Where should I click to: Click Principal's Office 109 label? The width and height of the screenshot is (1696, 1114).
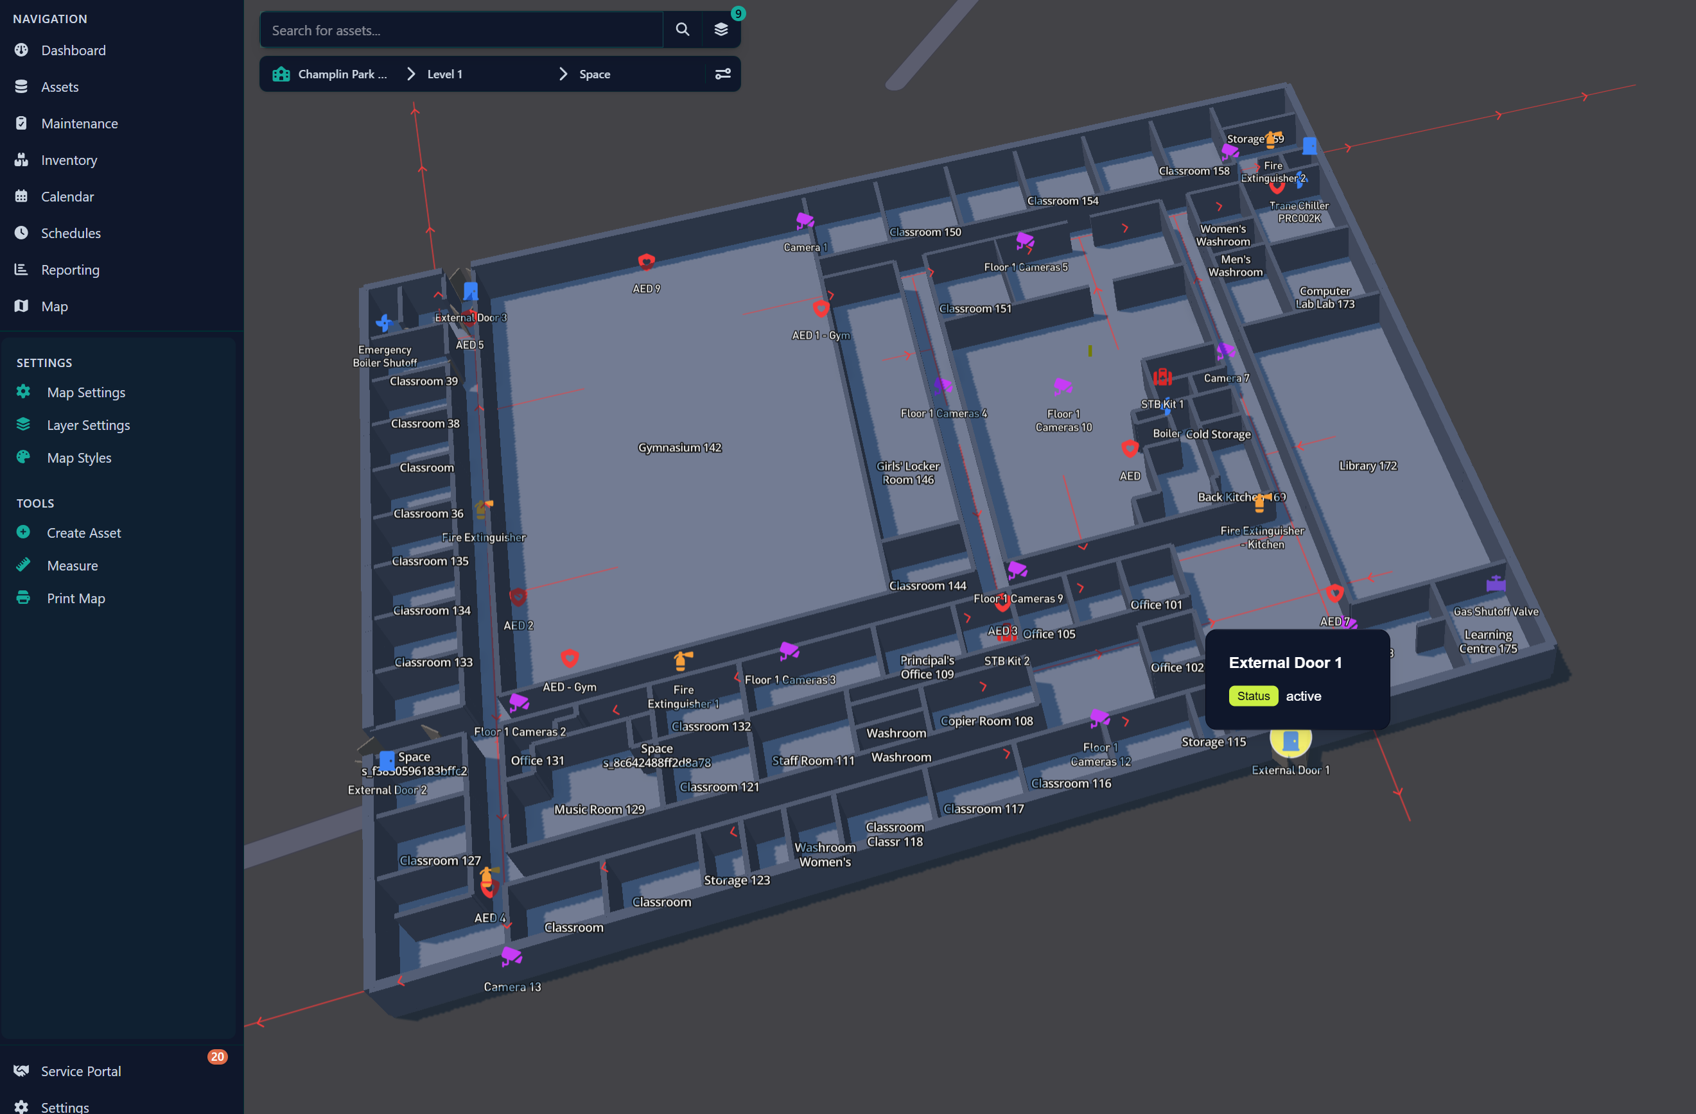927,667
